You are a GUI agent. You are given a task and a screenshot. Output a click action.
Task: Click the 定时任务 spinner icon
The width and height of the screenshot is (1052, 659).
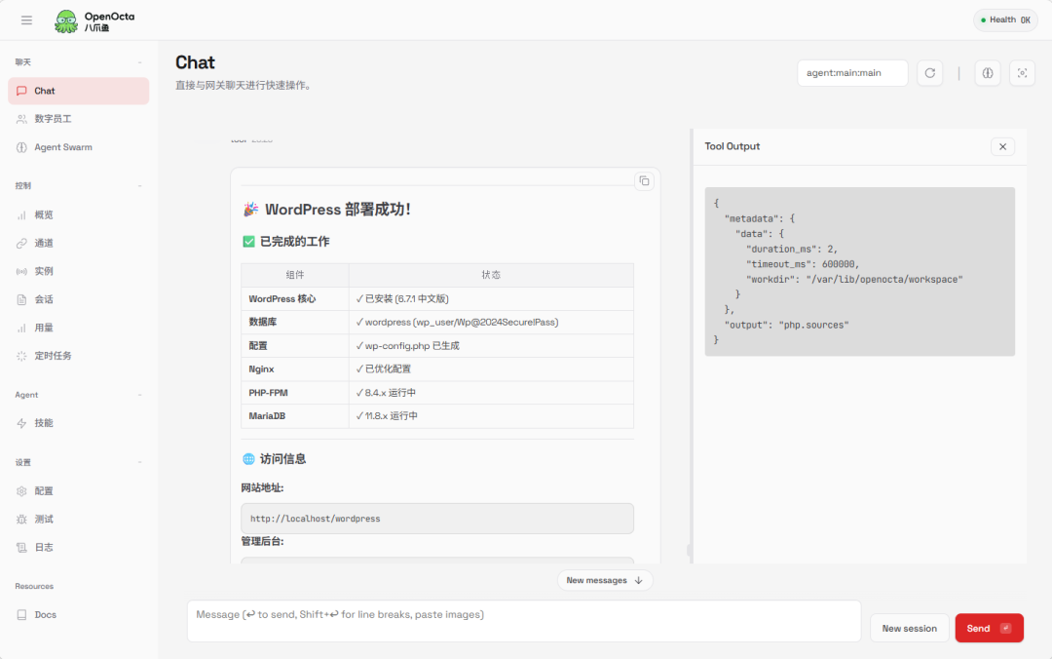click(21, 356)
